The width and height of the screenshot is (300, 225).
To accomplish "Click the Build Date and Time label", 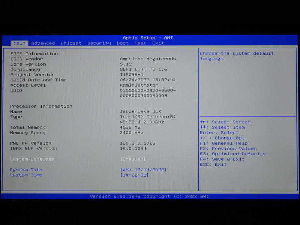I will [x=39, y=80].
